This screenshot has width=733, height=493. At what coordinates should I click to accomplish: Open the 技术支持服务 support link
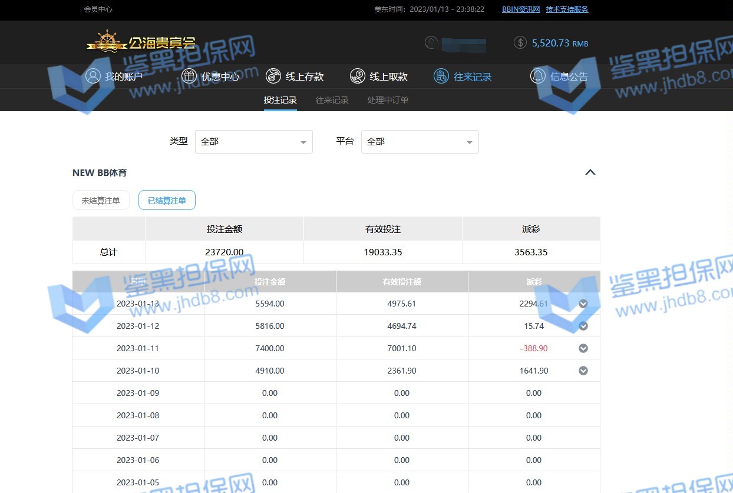pyautogui.click(x=567, y=9)
